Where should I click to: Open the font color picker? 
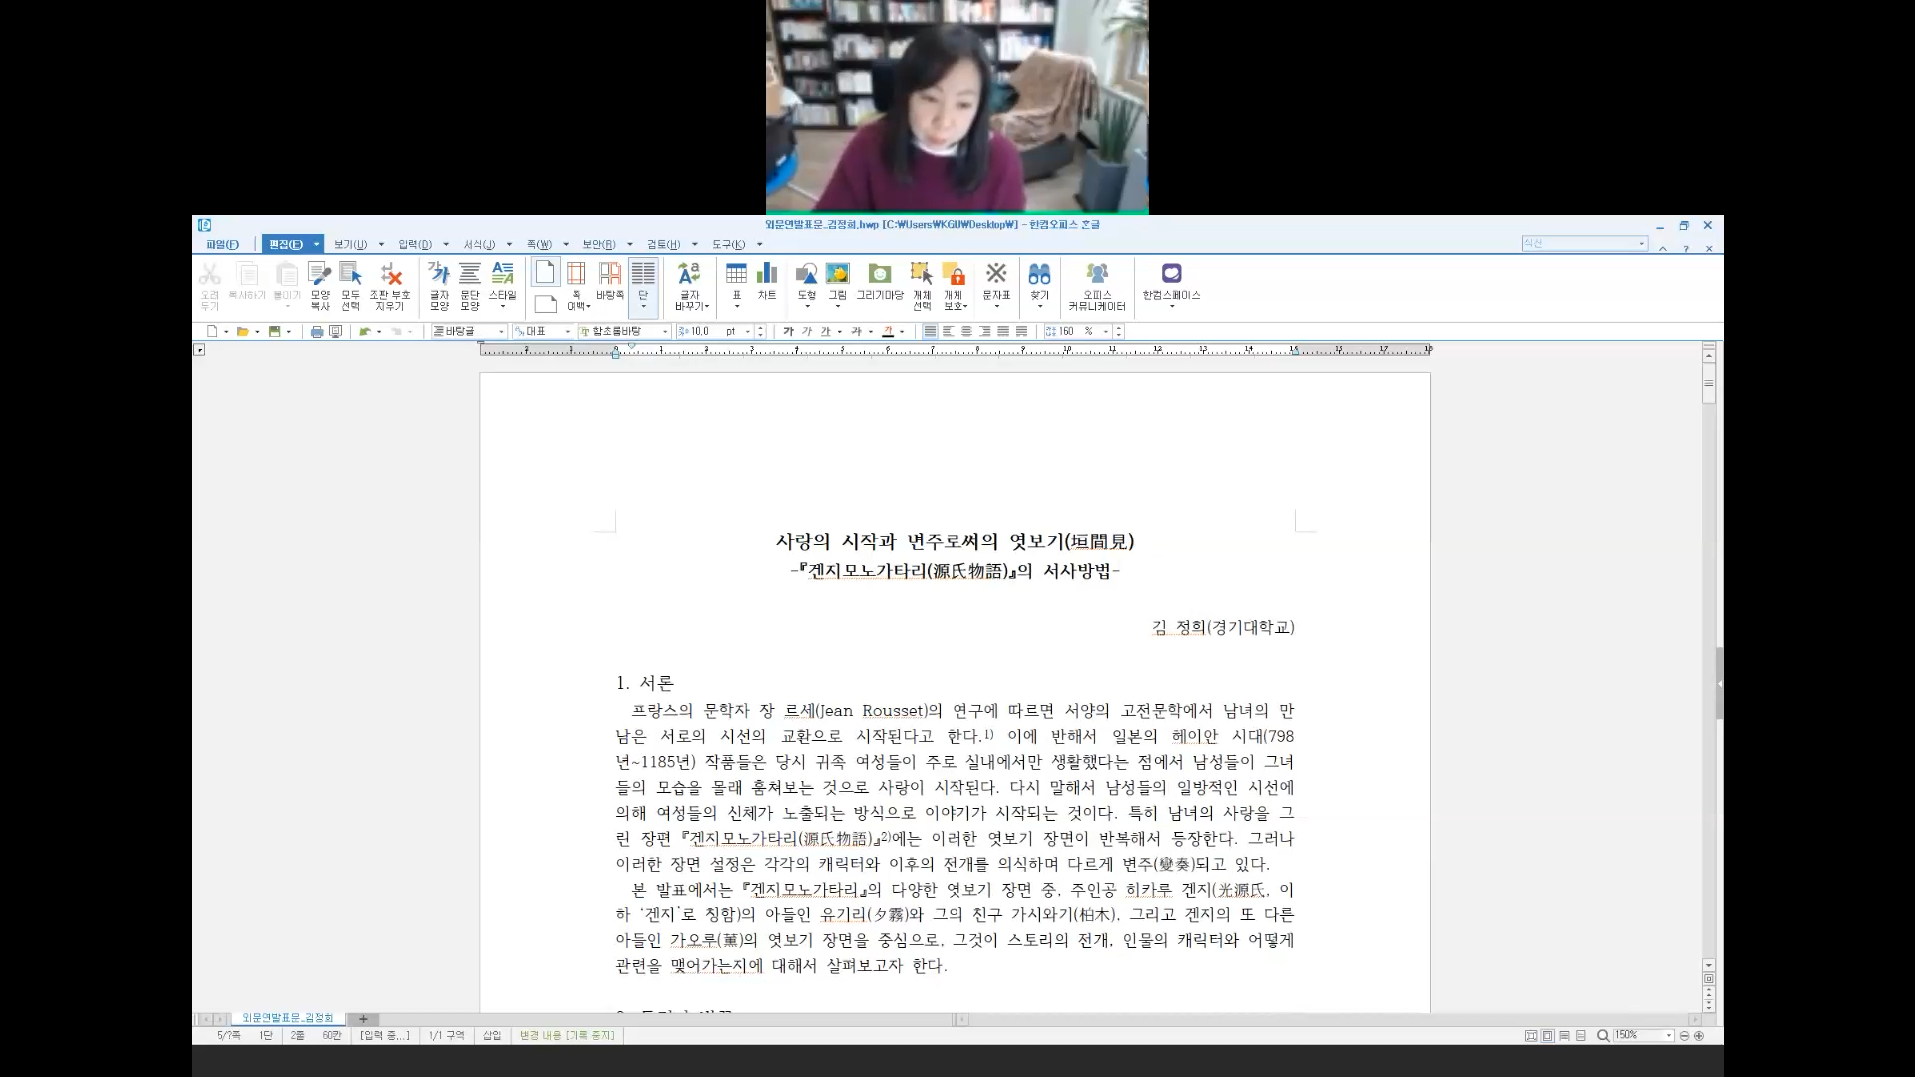point(901,332)
